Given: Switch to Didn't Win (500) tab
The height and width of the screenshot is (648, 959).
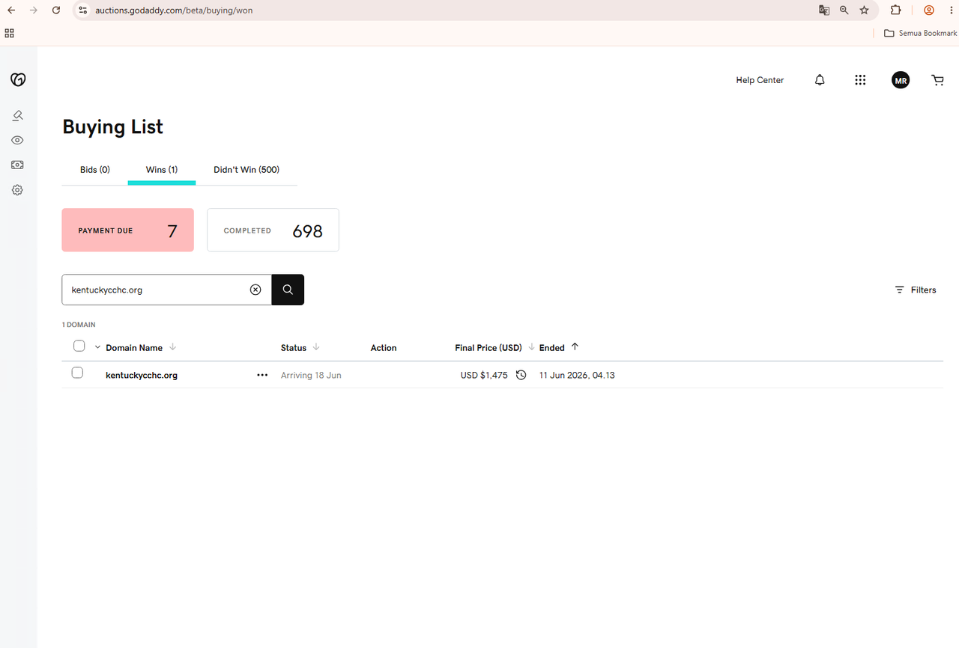Looking at the screenshot, I should click(x=246, y=170).
